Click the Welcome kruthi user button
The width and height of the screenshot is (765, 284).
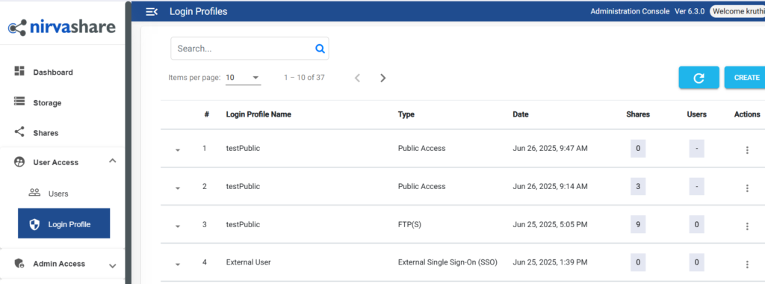coord(737,11)
